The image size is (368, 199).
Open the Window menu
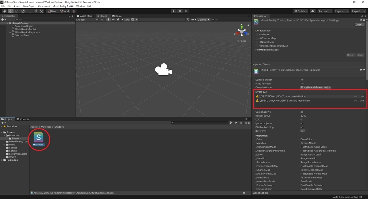pyautogui.click(x=80, y=6)
